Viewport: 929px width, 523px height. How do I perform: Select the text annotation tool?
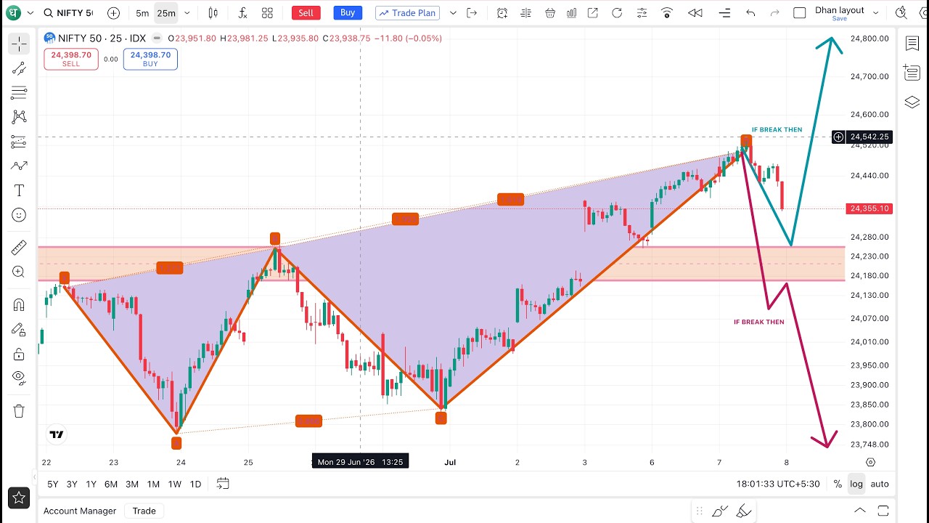19,190
